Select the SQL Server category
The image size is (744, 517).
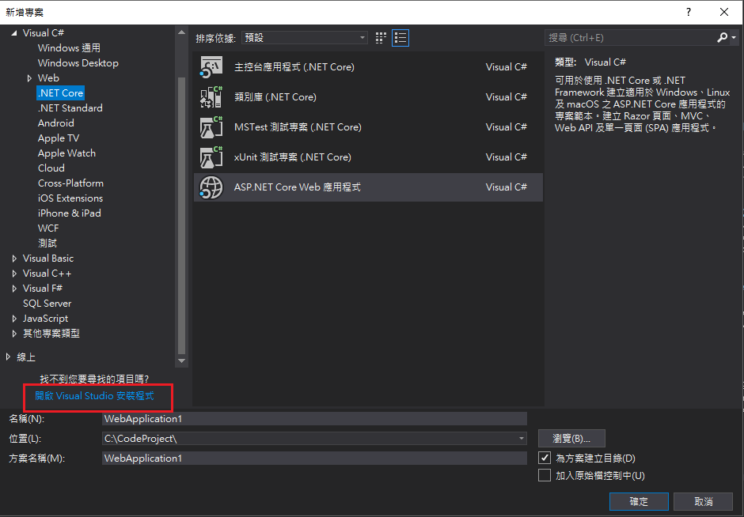(47, 304)
